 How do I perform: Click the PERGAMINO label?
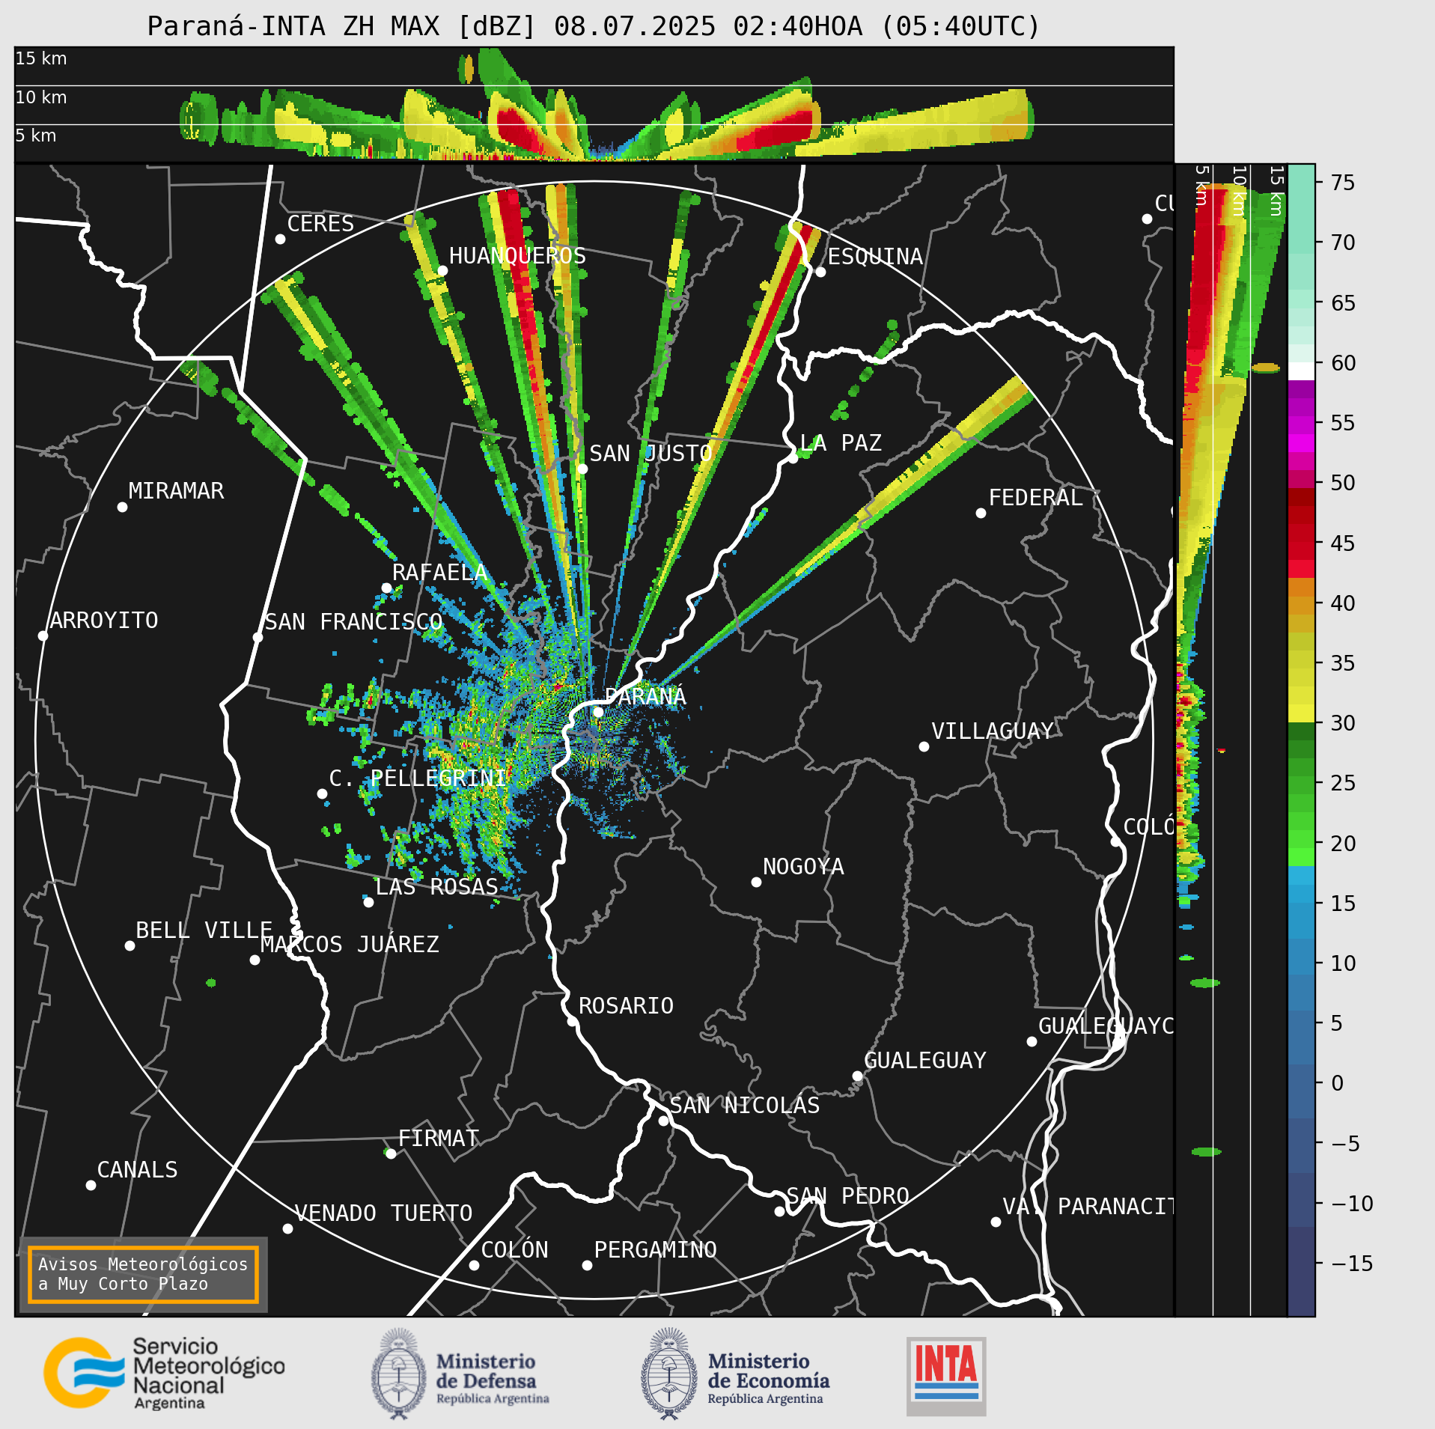(655, 1250)
